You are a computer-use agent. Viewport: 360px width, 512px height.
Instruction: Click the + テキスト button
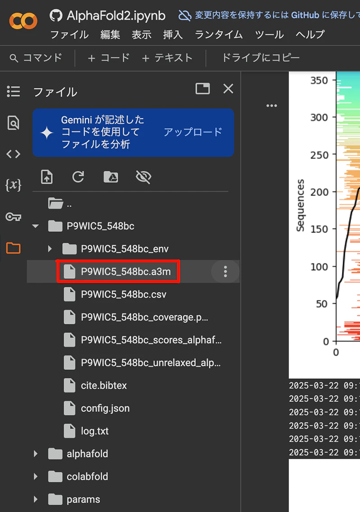click(167, 58)
